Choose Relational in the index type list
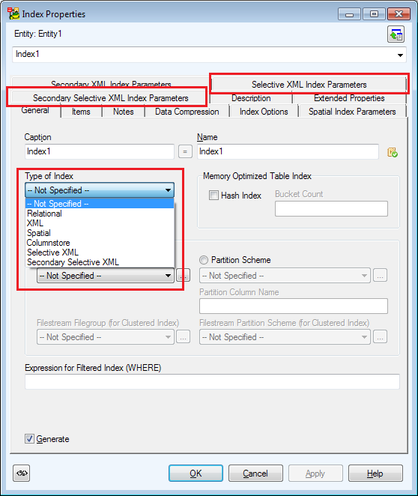The height and width of the screenshot is (496, 418). (100, 214)
